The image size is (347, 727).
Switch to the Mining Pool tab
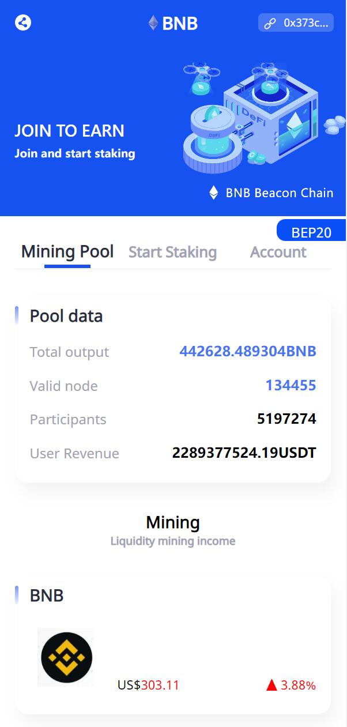click(67, 252)
